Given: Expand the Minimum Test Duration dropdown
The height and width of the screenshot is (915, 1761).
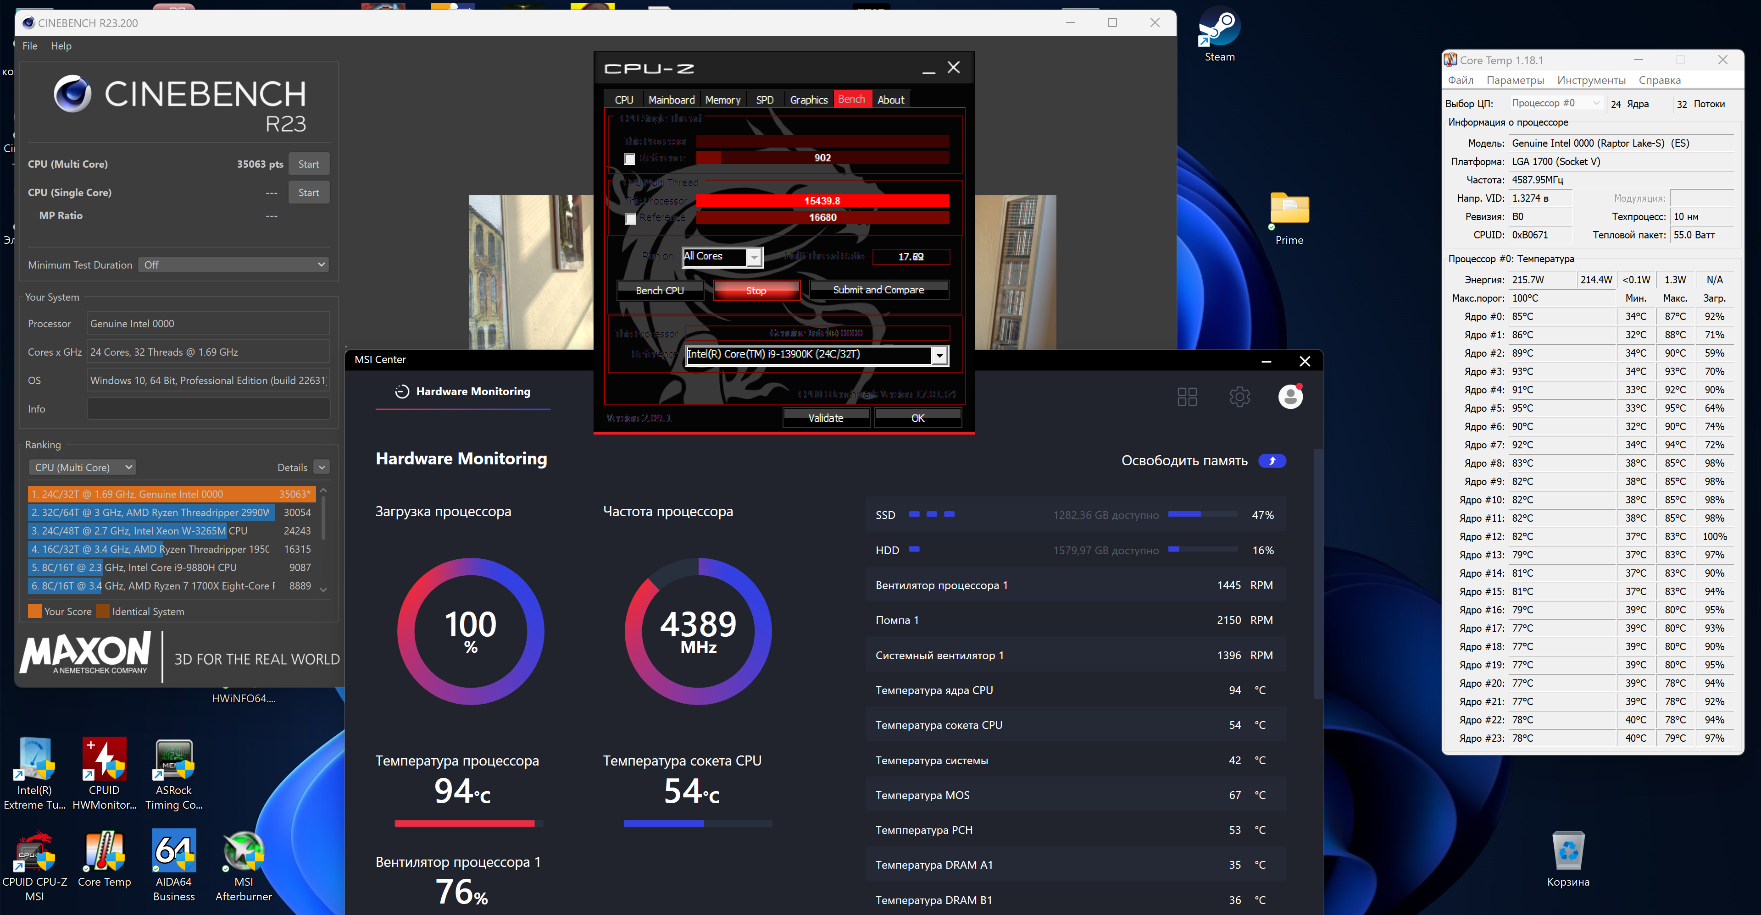Looking at the screenshot, I should pyautogui.click(x=234, y=265).
